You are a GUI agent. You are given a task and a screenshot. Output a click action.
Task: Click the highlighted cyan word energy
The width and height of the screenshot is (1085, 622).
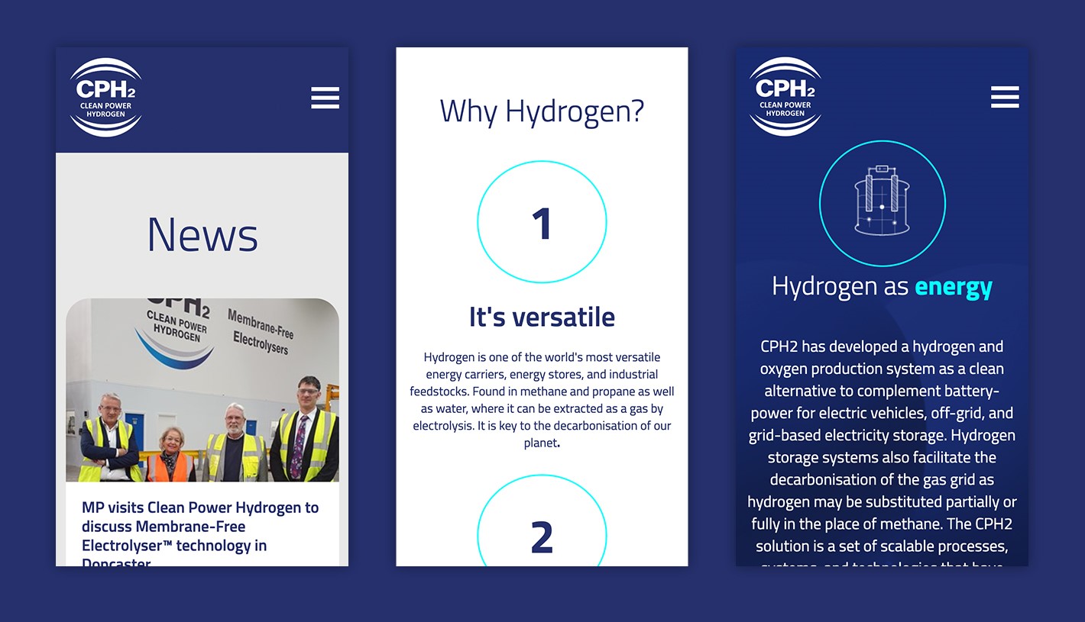[x=953, y=287]
